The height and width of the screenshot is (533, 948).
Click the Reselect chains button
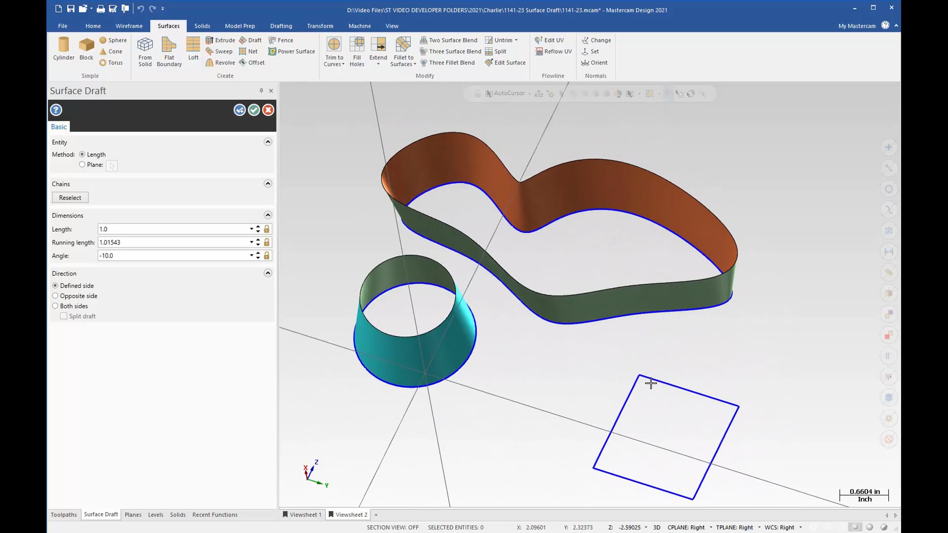[70, 197]
